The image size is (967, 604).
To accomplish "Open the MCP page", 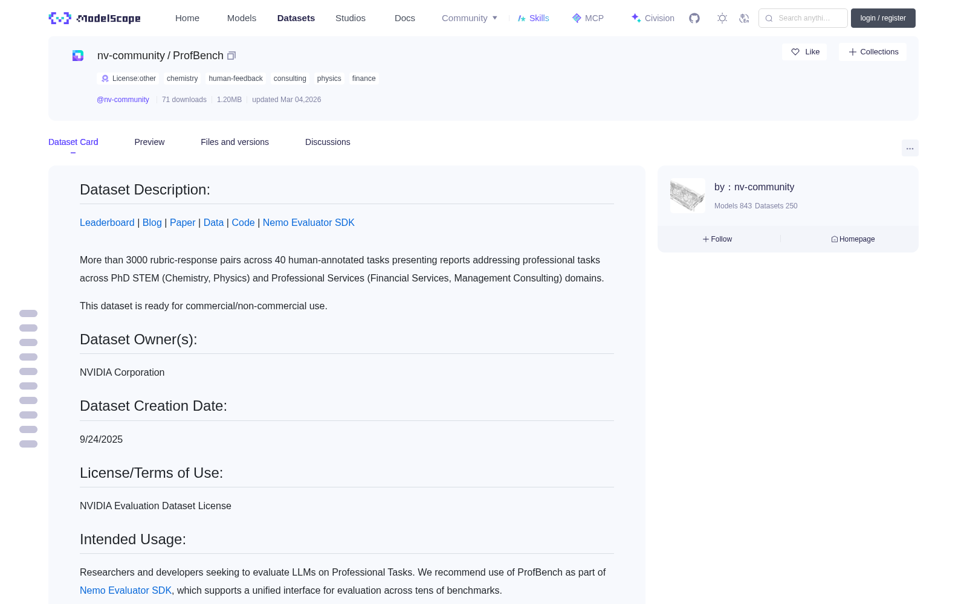I will [587, 18].
